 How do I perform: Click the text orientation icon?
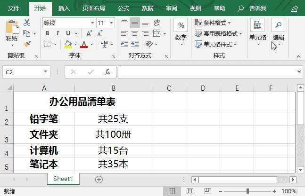pyautogui.click(x=149, y=44)
